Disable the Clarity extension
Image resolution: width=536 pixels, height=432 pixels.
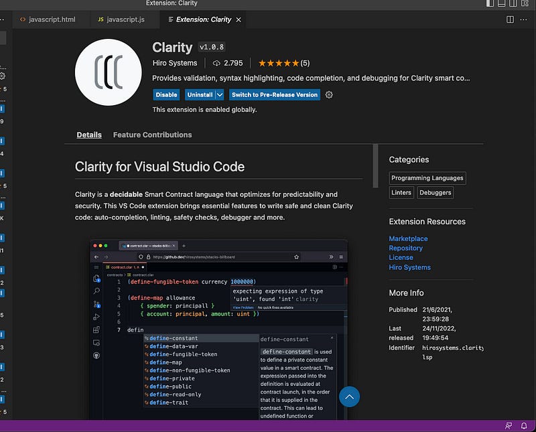166,94
